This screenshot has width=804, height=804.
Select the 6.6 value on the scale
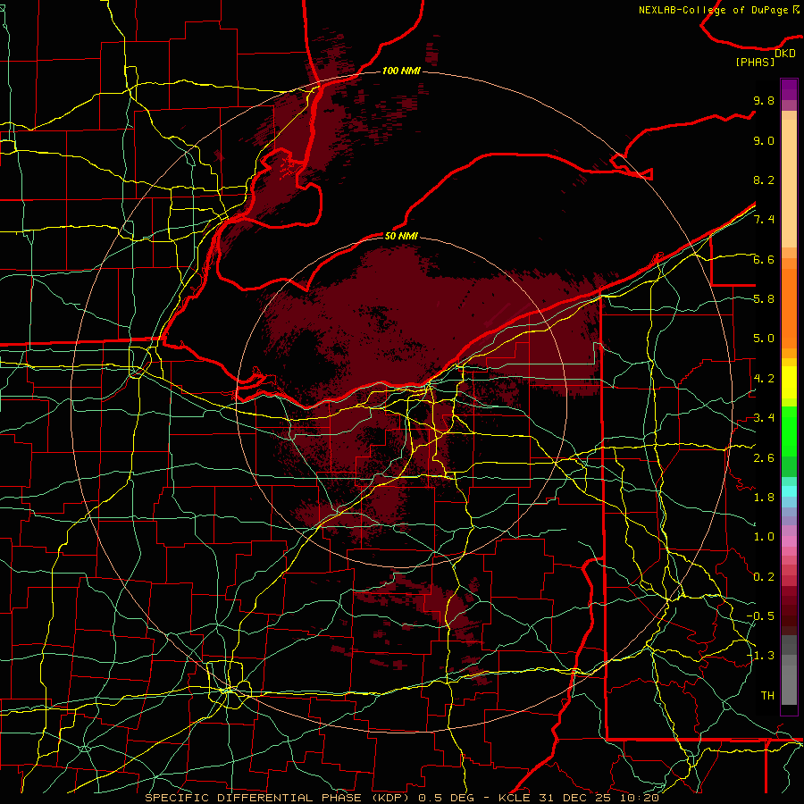coord(764,259)
